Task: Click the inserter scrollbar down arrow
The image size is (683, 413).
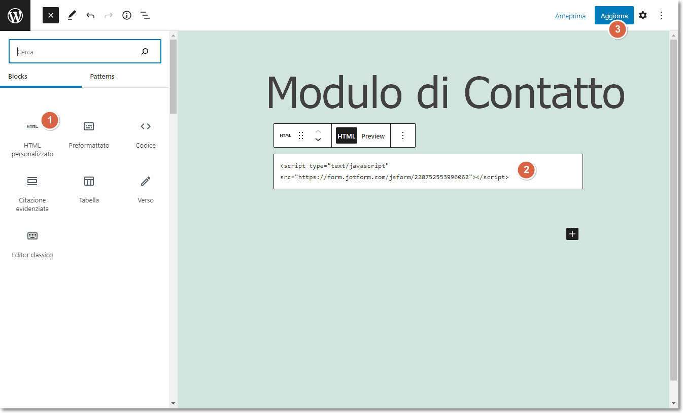Action: point(173,403)
